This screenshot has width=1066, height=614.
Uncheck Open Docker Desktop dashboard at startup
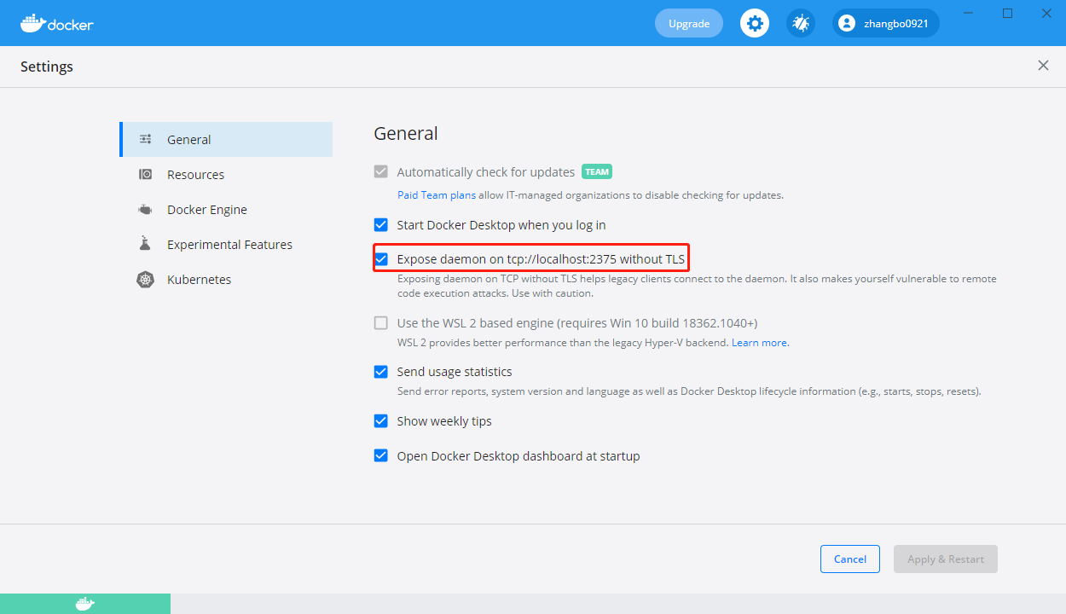coord(381,456)
